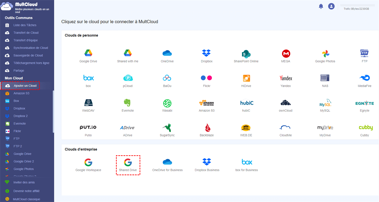This screenshot has width=379, height=202.
Task: Select the WEB.DE cloud icon
Action: [x=246, y=128]
